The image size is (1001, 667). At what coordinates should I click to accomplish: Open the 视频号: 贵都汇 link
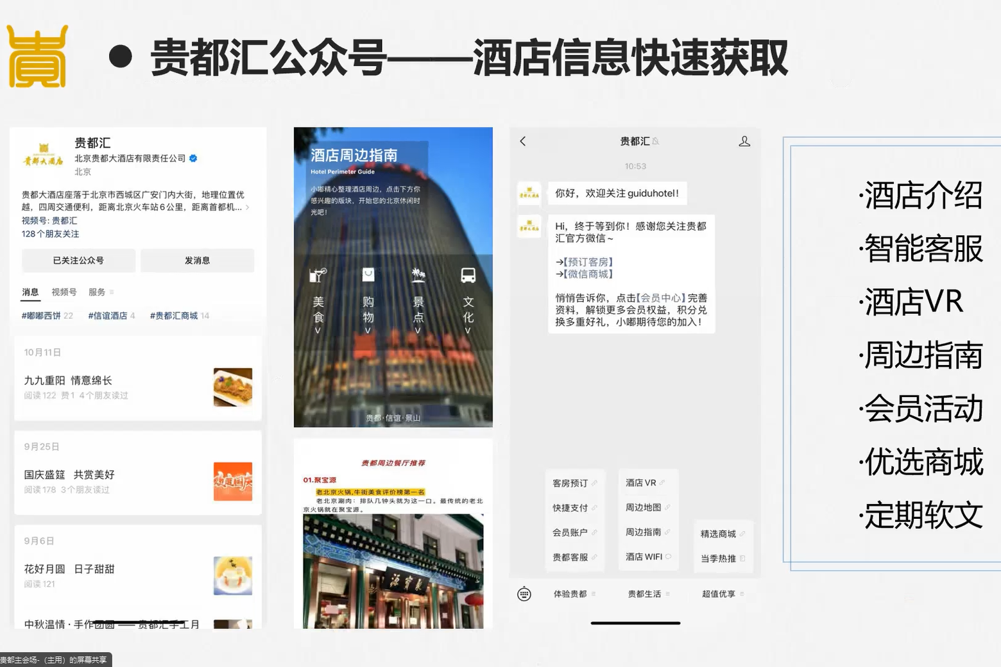click(49, 221)
